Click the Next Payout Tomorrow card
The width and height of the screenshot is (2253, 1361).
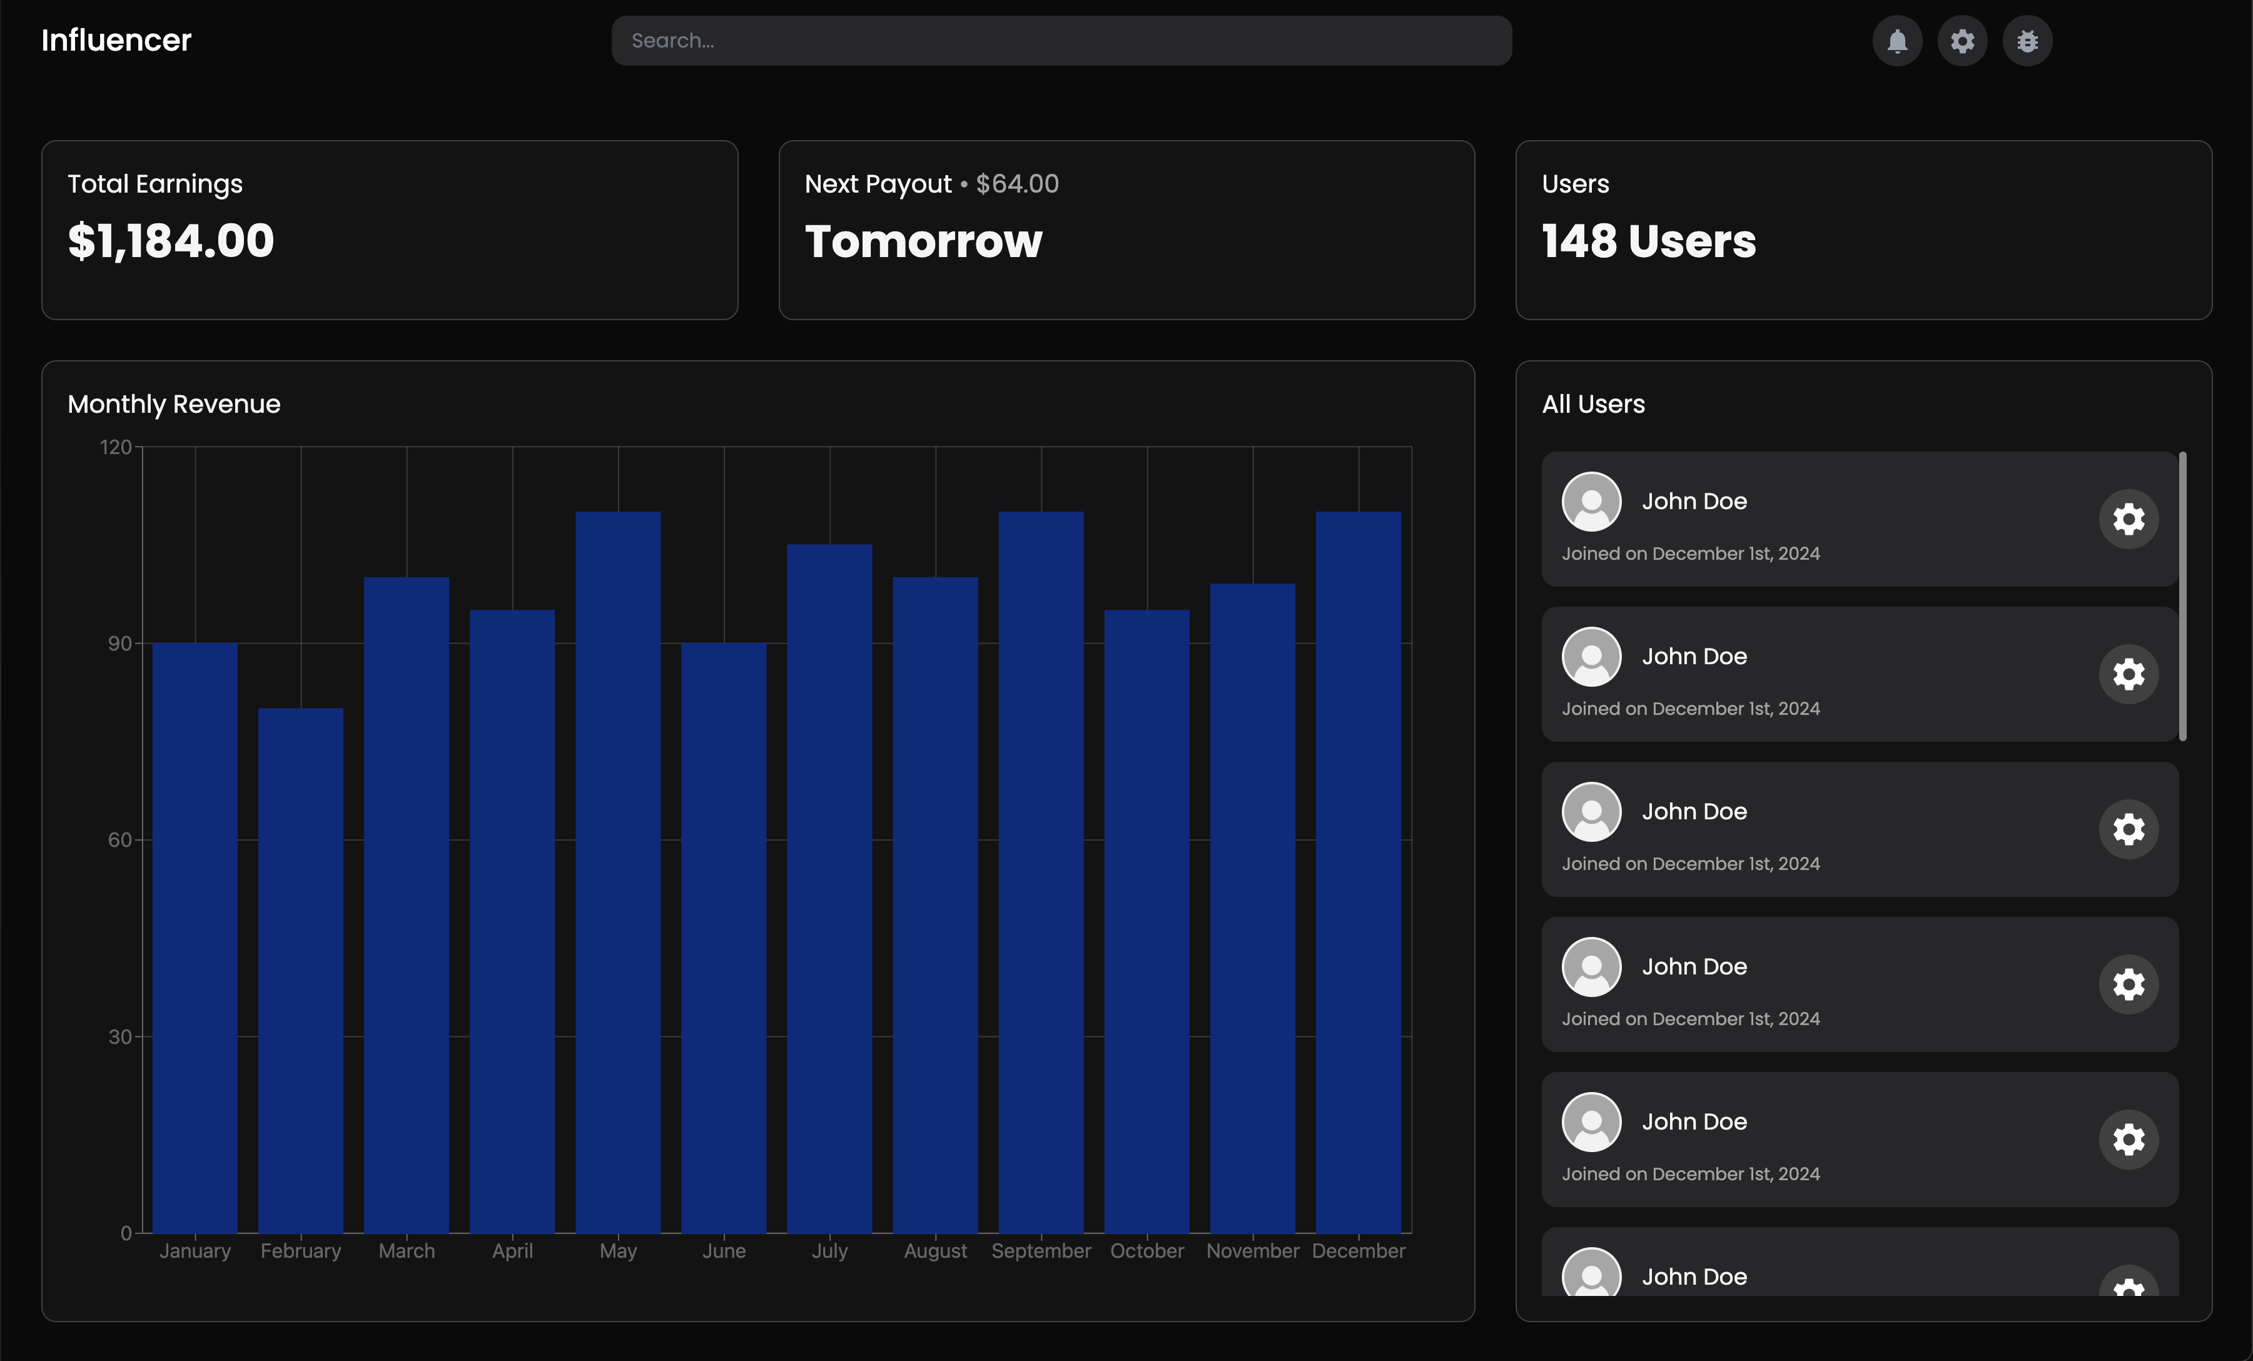pos(1126,230)
